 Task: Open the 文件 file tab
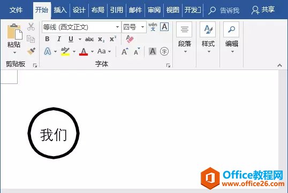[16, 10]
